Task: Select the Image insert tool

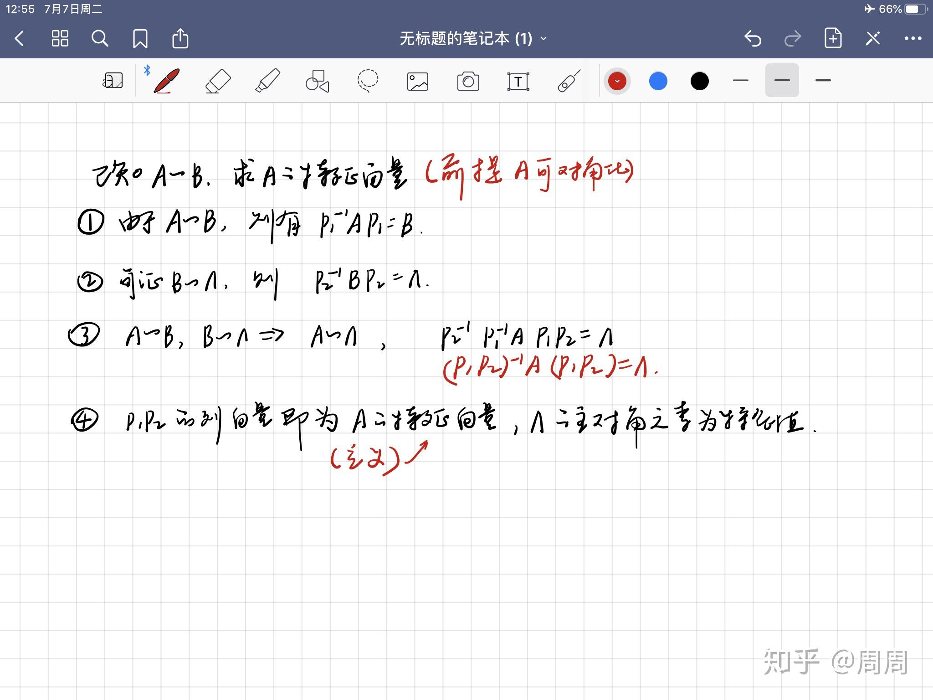Action: click(418, 81)
